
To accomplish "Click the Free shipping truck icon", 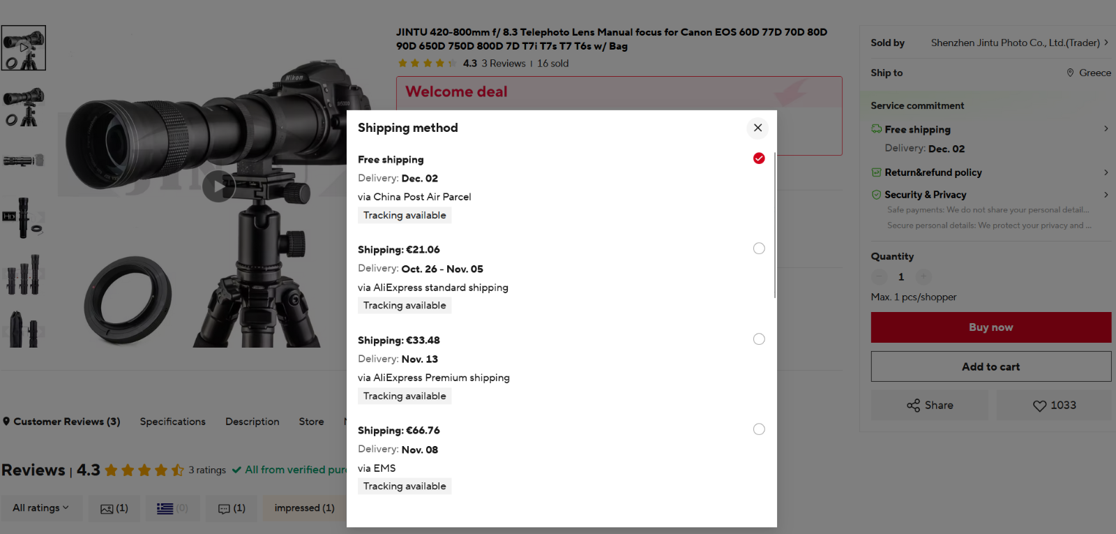I will 876,129.
